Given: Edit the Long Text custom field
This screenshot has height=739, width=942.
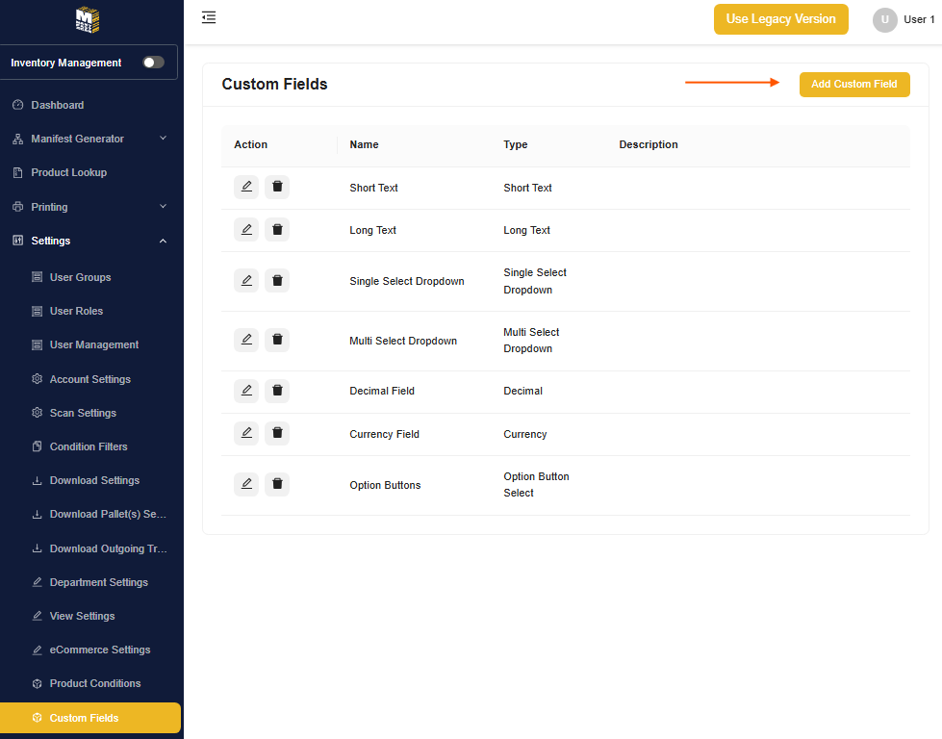Looking at the screenshot, I should pyautogui.click(x=246, y=230).
